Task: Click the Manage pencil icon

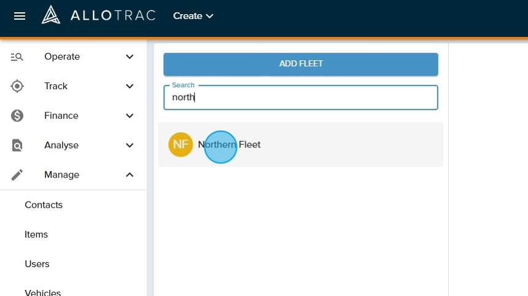Action: tap(17, 175)
